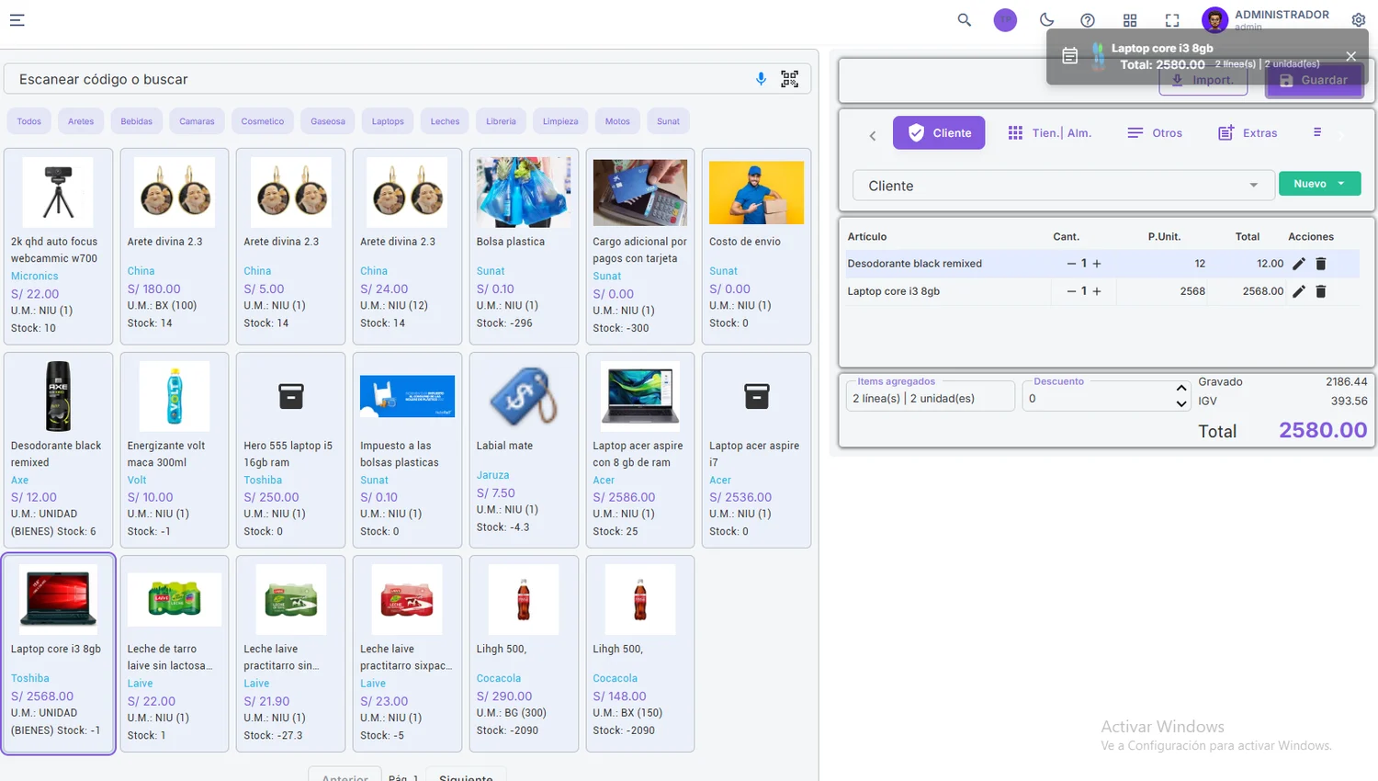Add Energizante volt maca 300ml product
Viewport: 1378px width, 781px height.
(x=175, y=450)
